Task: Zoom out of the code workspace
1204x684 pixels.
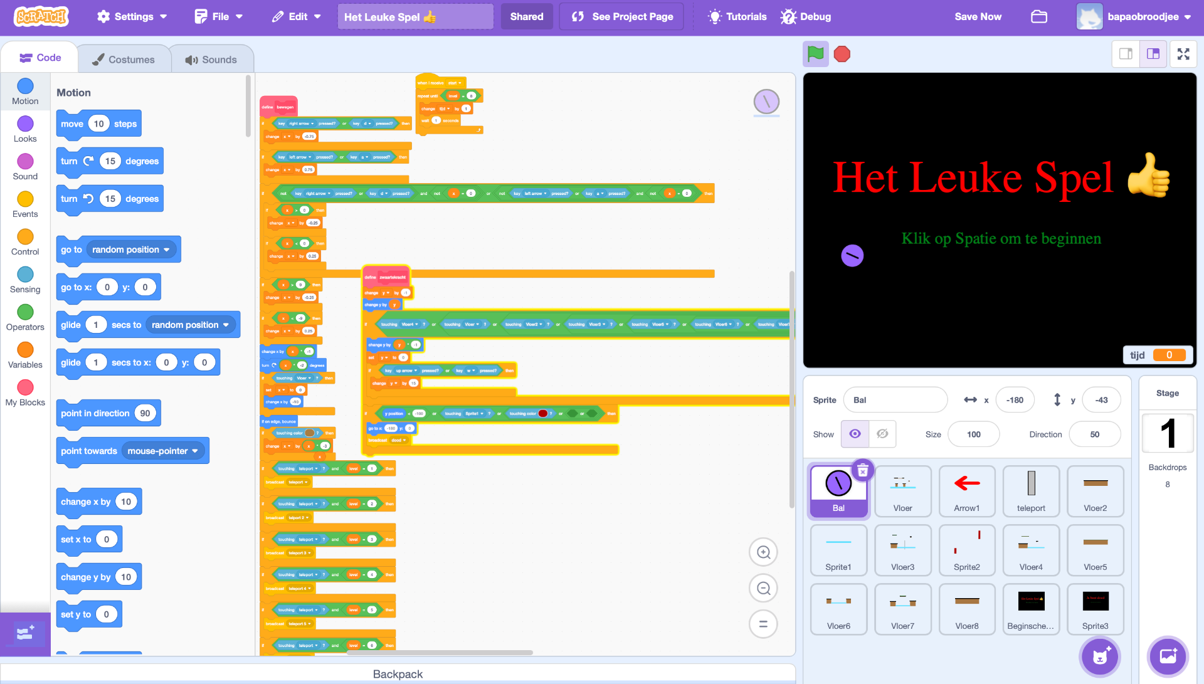Action: (763, 588)
